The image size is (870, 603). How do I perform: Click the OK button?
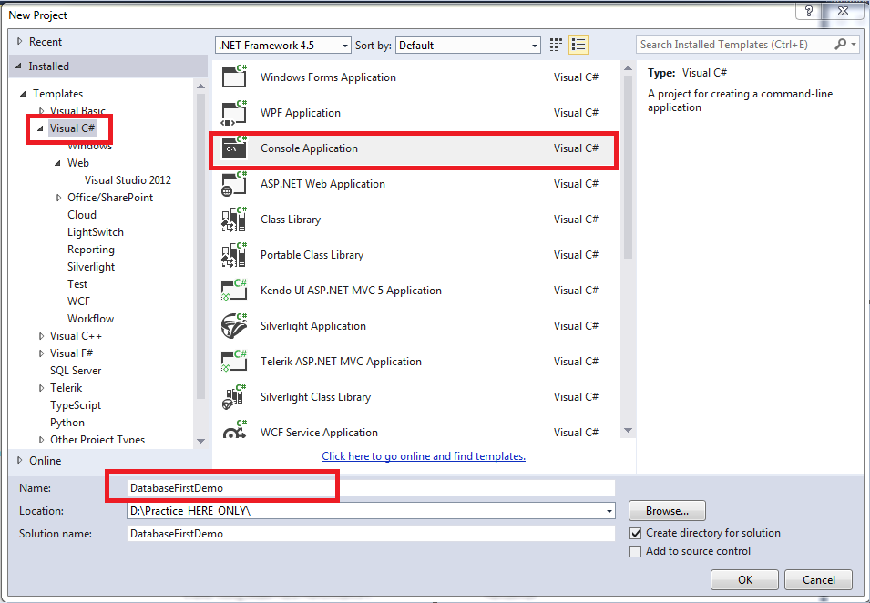click(744, 579)
